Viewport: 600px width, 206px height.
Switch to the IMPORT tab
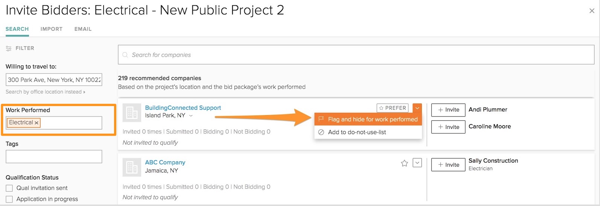52,29
